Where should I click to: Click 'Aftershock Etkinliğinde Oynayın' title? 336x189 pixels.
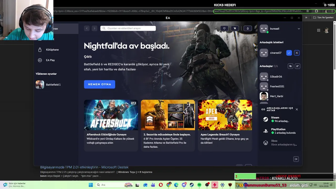pyautogui.click(x=107, y=134)
